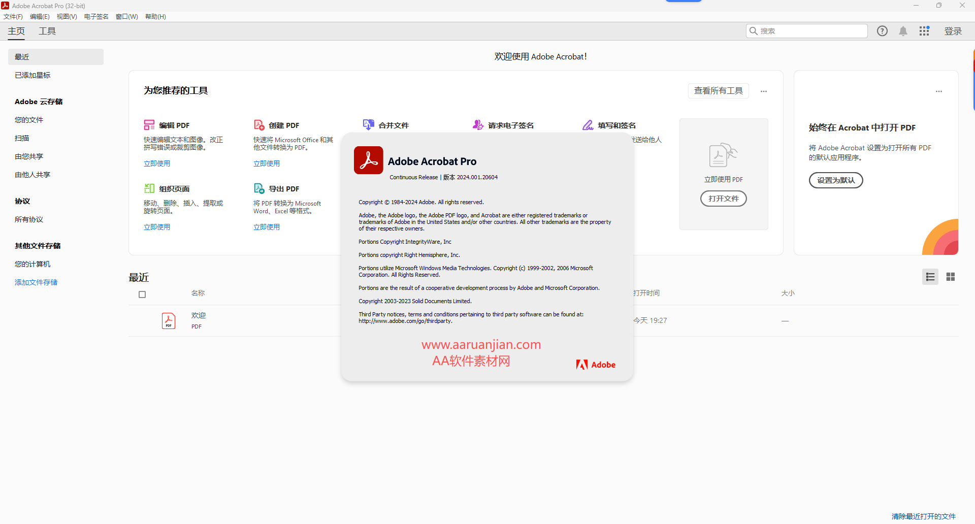
Task: Open the Adobe apps grid icon
Action: [924, 31]
